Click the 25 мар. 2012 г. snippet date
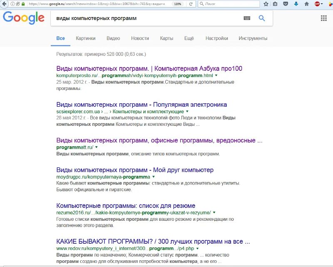The width and height of the screenshot is (333, 267). [x=72, y=82]
